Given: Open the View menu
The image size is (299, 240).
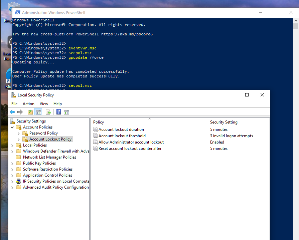Looking at the screenshot, I should pos(44,104).
